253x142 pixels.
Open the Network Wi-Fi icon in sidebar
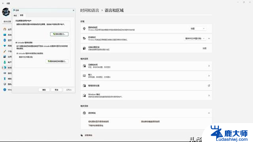pyautogui.click(x=5, y=46)
